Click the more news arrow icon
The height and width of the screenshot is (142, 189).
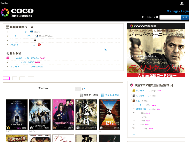pyautogui.click(x=106, y=49)
